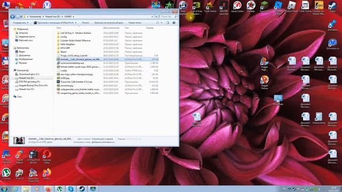
Task: Select the Call Of Duty 4 - Modern Warfare folder
Action: pyautogui.click(x=75, y=33)
